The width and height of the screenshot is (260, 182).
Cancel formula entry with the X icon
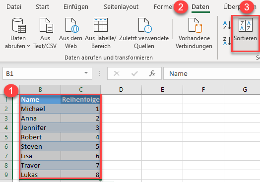[x=117, y=73]
